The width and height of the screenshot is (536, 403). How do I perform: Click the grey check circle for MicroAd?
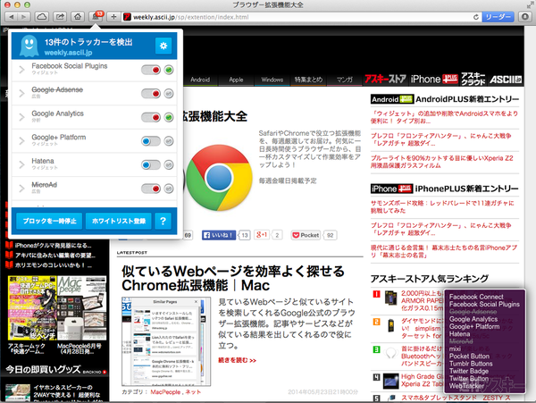point(169,189)
